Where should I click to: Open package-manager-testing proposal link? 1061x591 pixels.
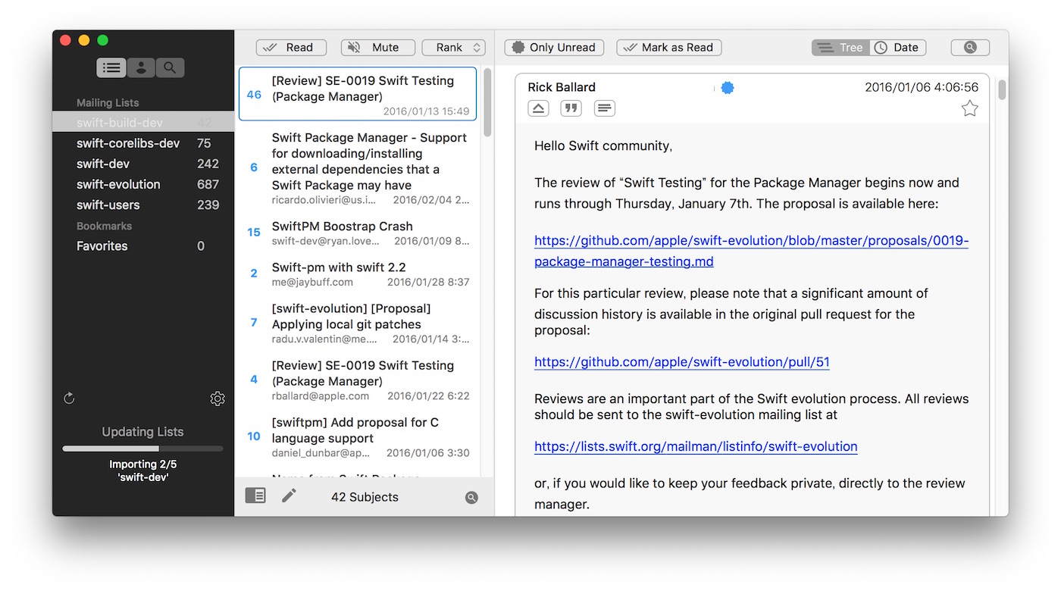click(x=751, y=251)
